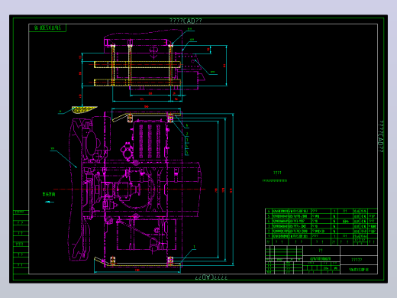Select the rotated "????CAD??" side margin text
The image size is (397, 298).
(381, 137)
